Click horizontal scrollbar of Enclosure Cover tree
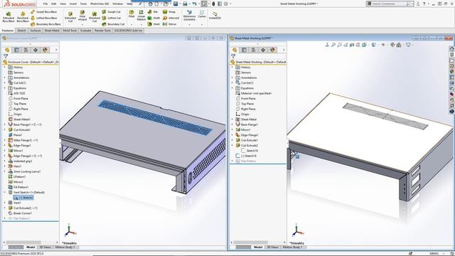The image size is (455, 256). coord(23,242)
